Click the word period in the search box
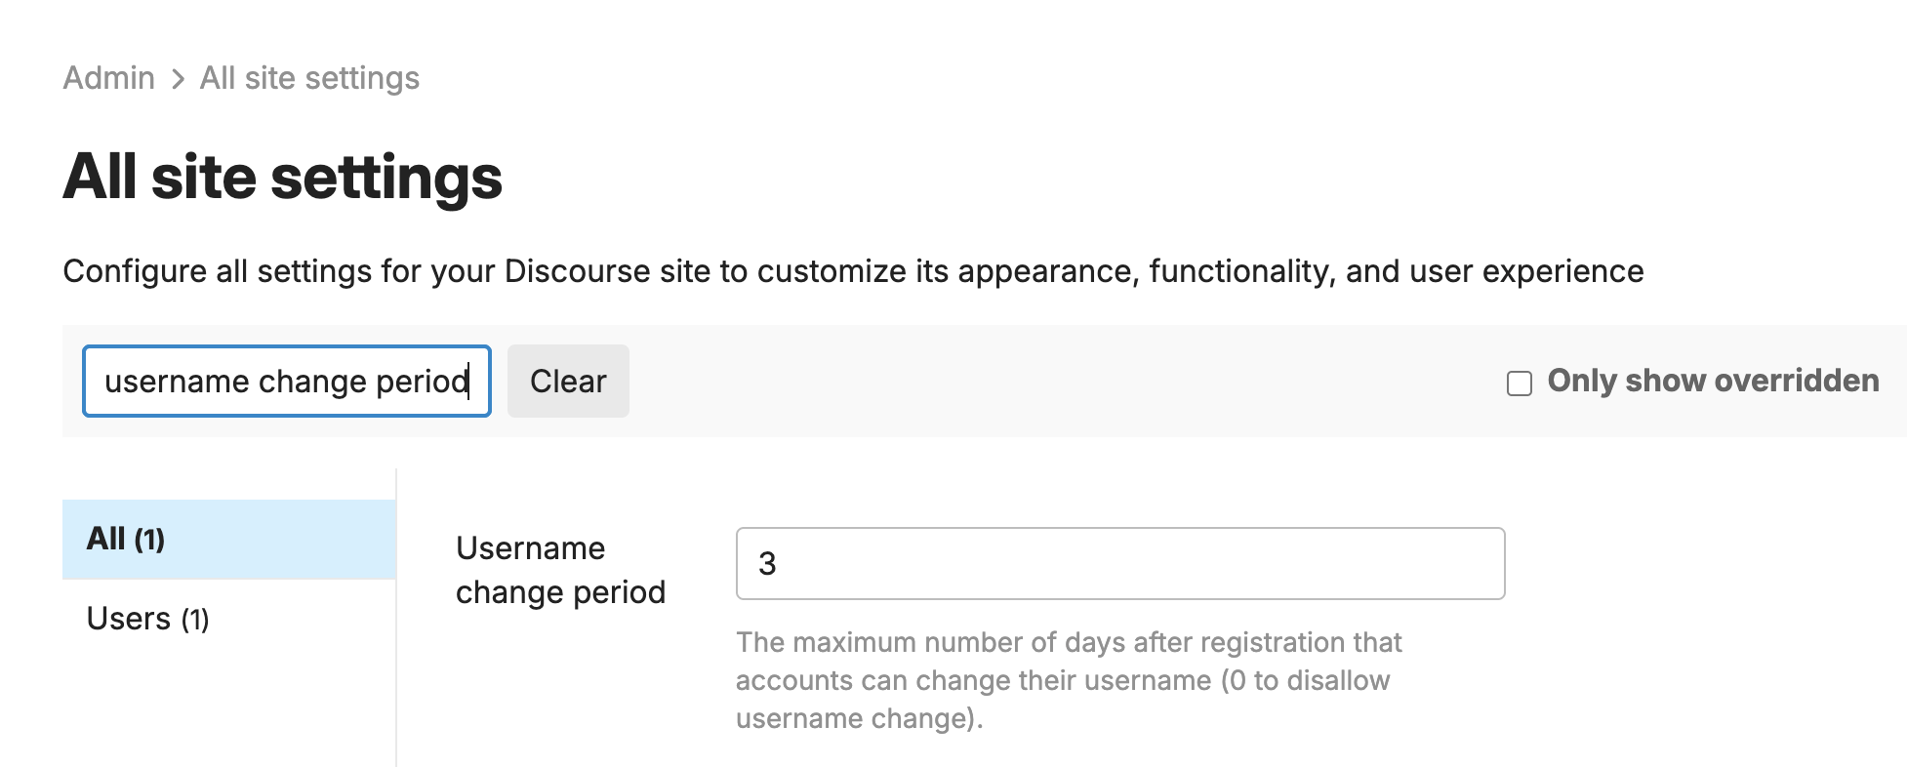Viewport: 1907px width, 767px height. [422, 382]
